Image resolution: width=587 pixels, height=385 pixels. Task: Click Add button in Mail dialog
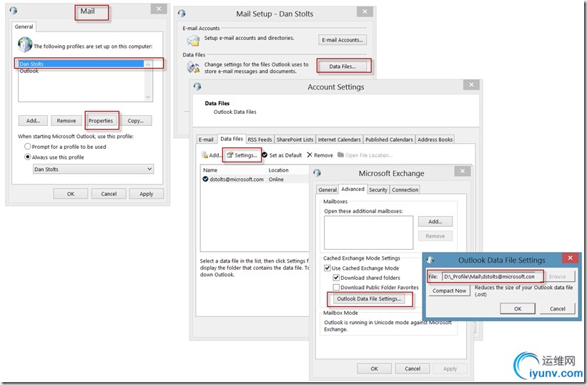tap(33, 121)
